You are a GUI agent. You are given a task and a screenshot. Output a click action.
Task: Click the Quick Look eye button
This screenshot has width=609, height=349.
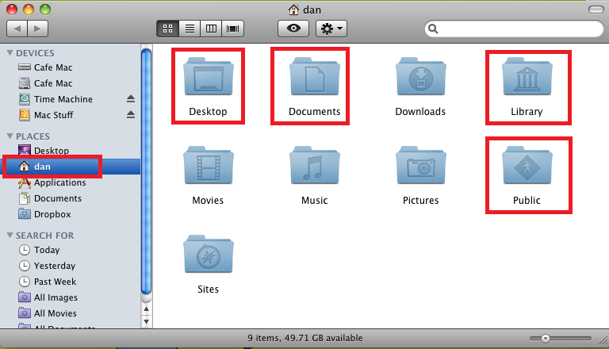pos(293,29)
